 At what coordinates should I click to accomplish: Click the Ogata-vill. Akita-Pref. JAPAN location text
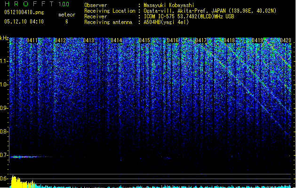click(x=210, y=11)
